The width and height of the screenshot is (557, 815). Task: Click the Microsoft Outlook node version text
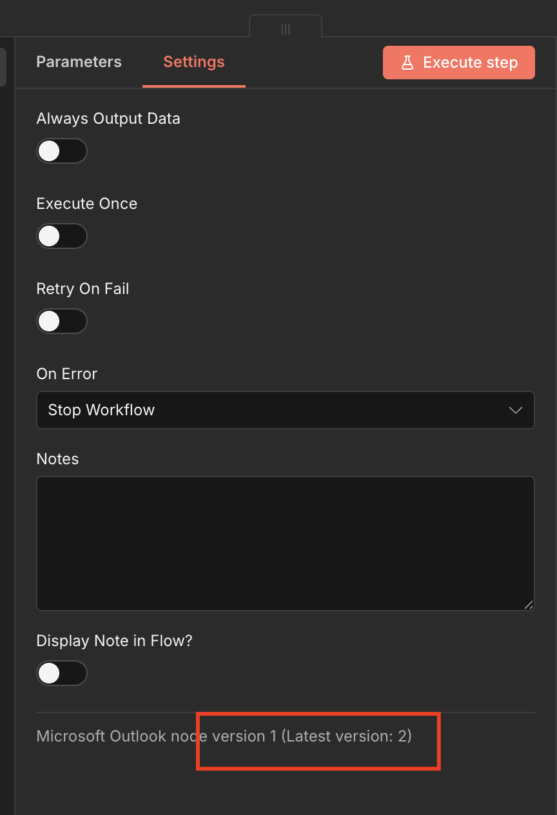point(224,736)
